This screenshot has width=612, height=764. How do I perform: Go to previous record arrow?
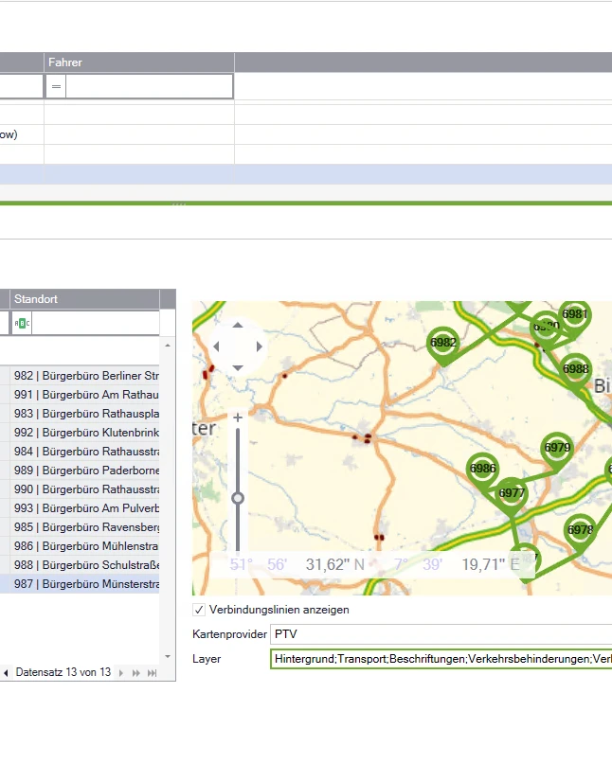point(6,673)
